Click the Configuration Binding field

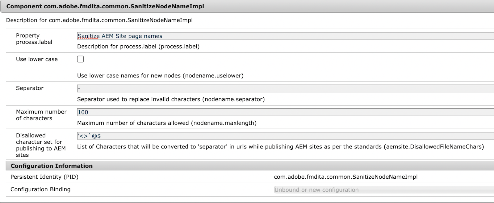pyautogui.click(x=384, y=190)
